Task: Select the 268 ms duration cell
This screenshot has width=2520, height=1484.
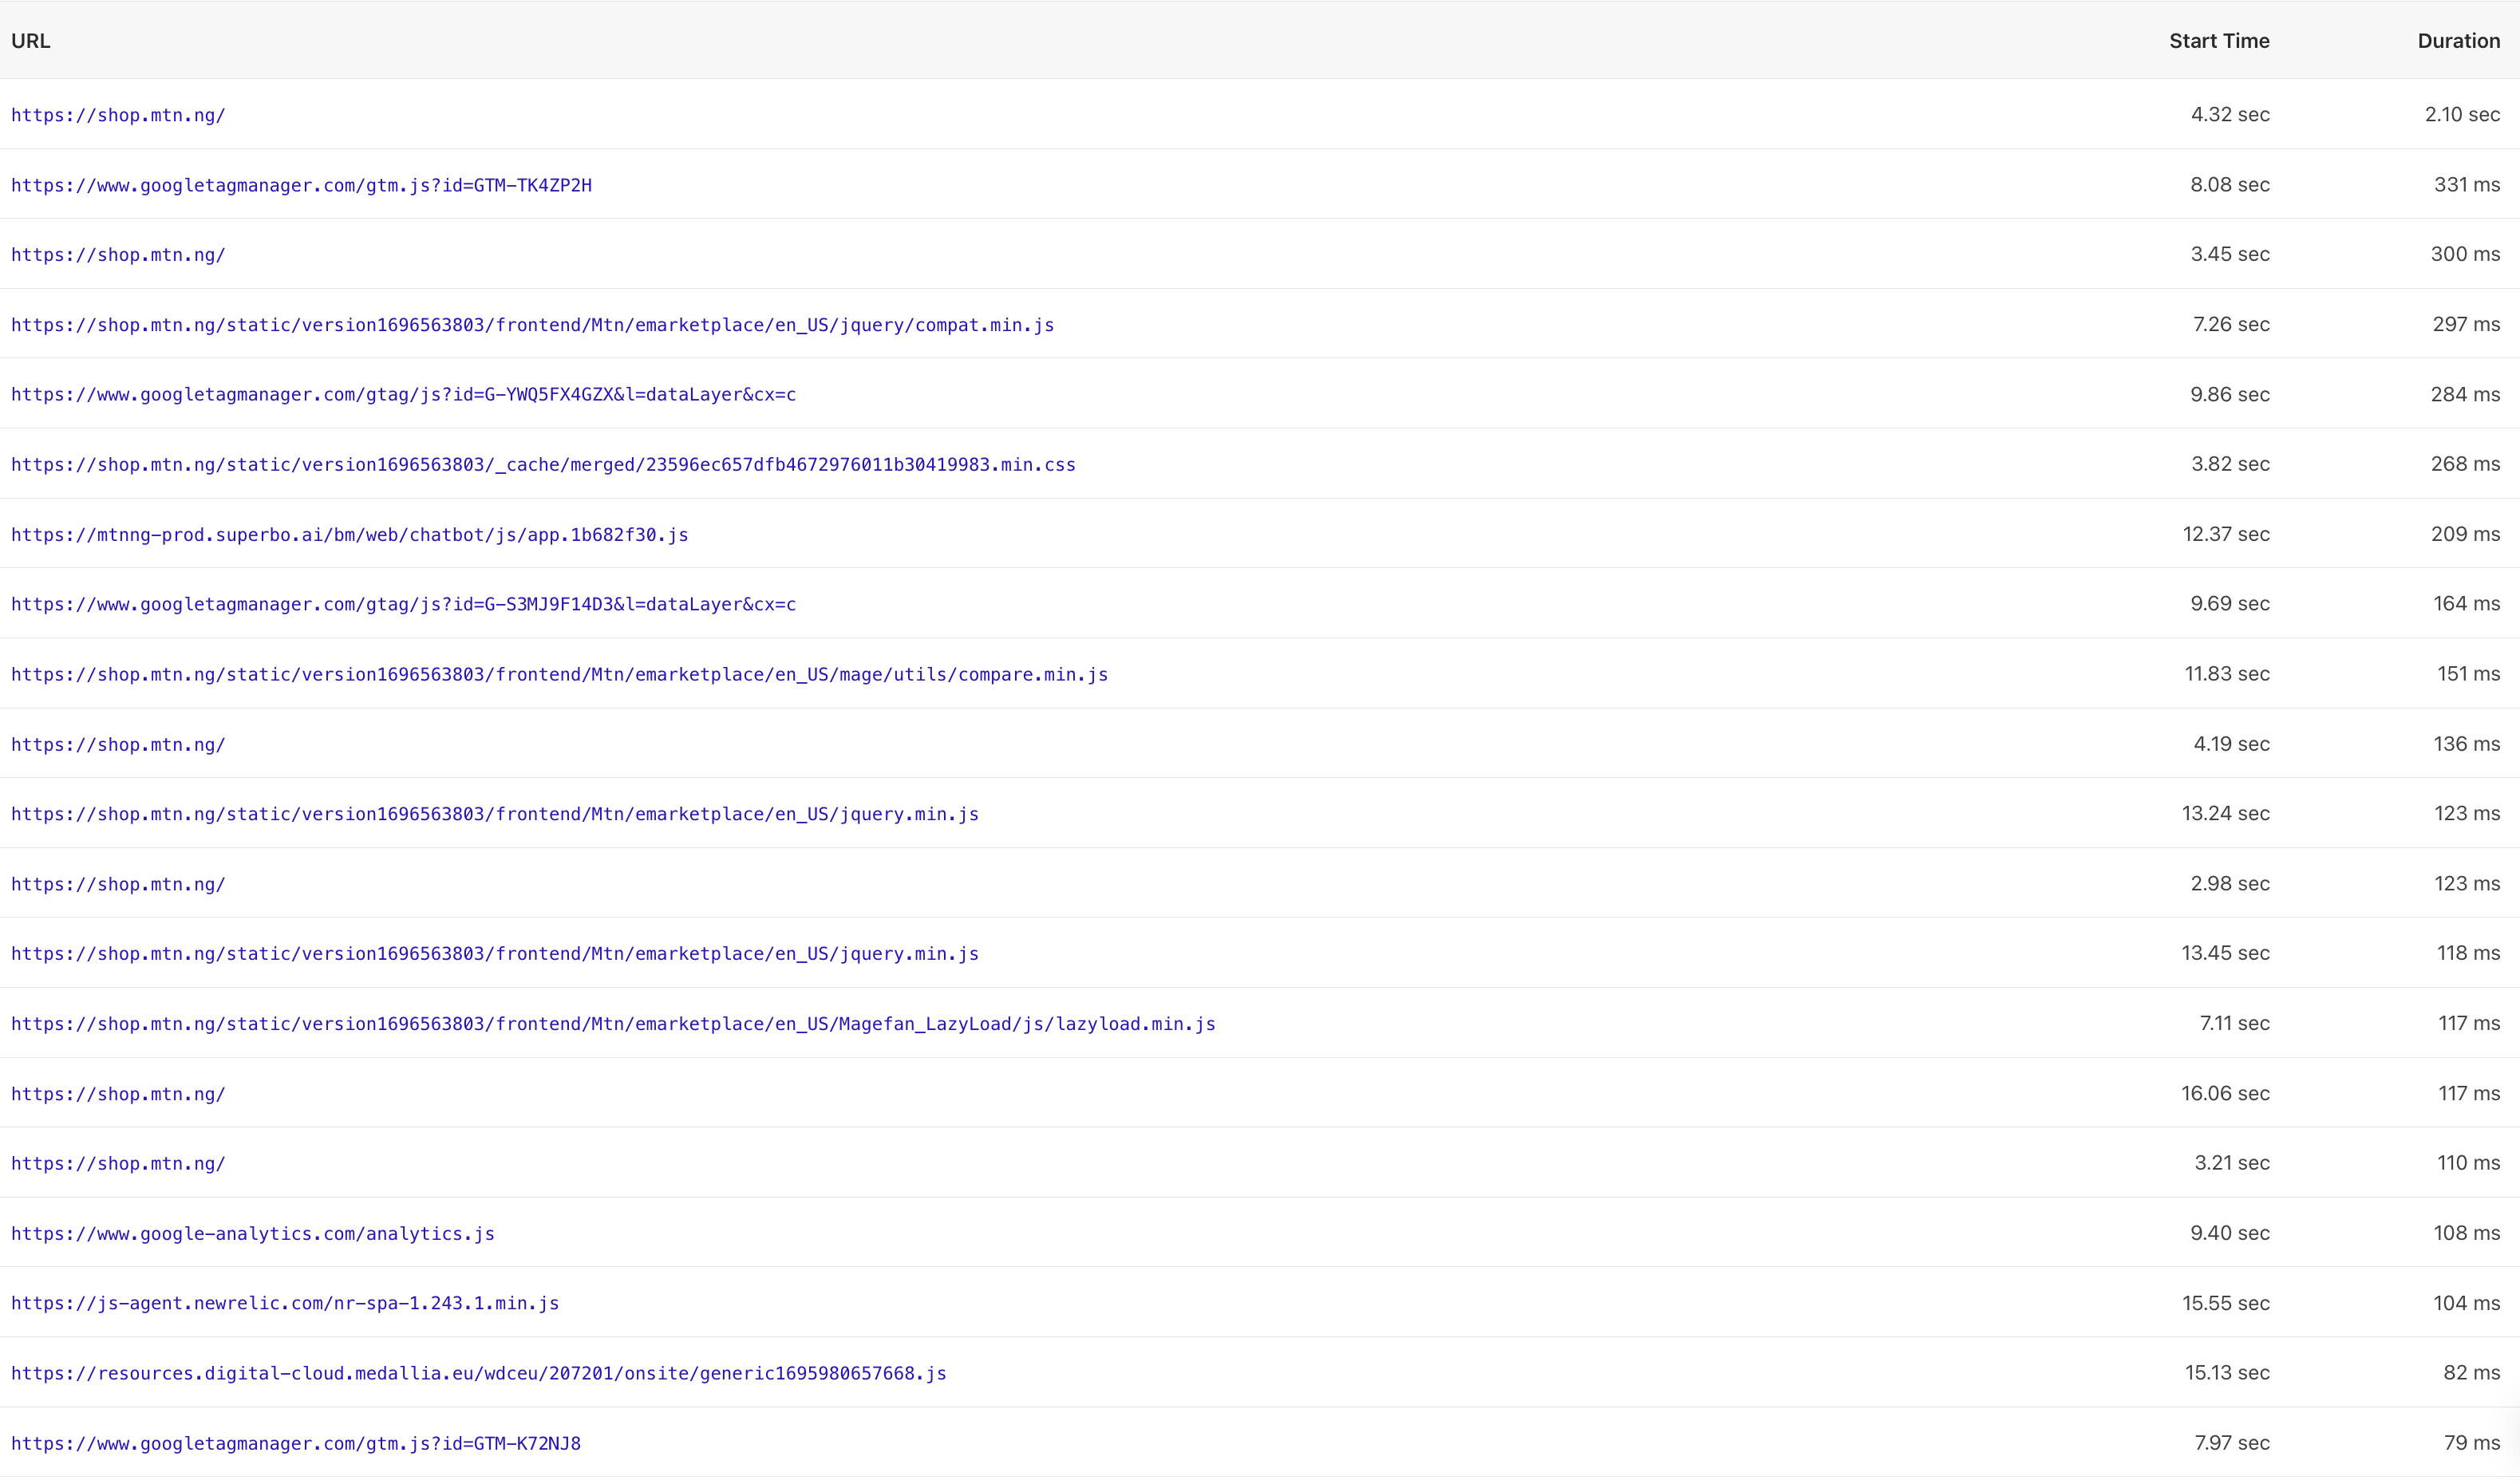Action: 2465,464
